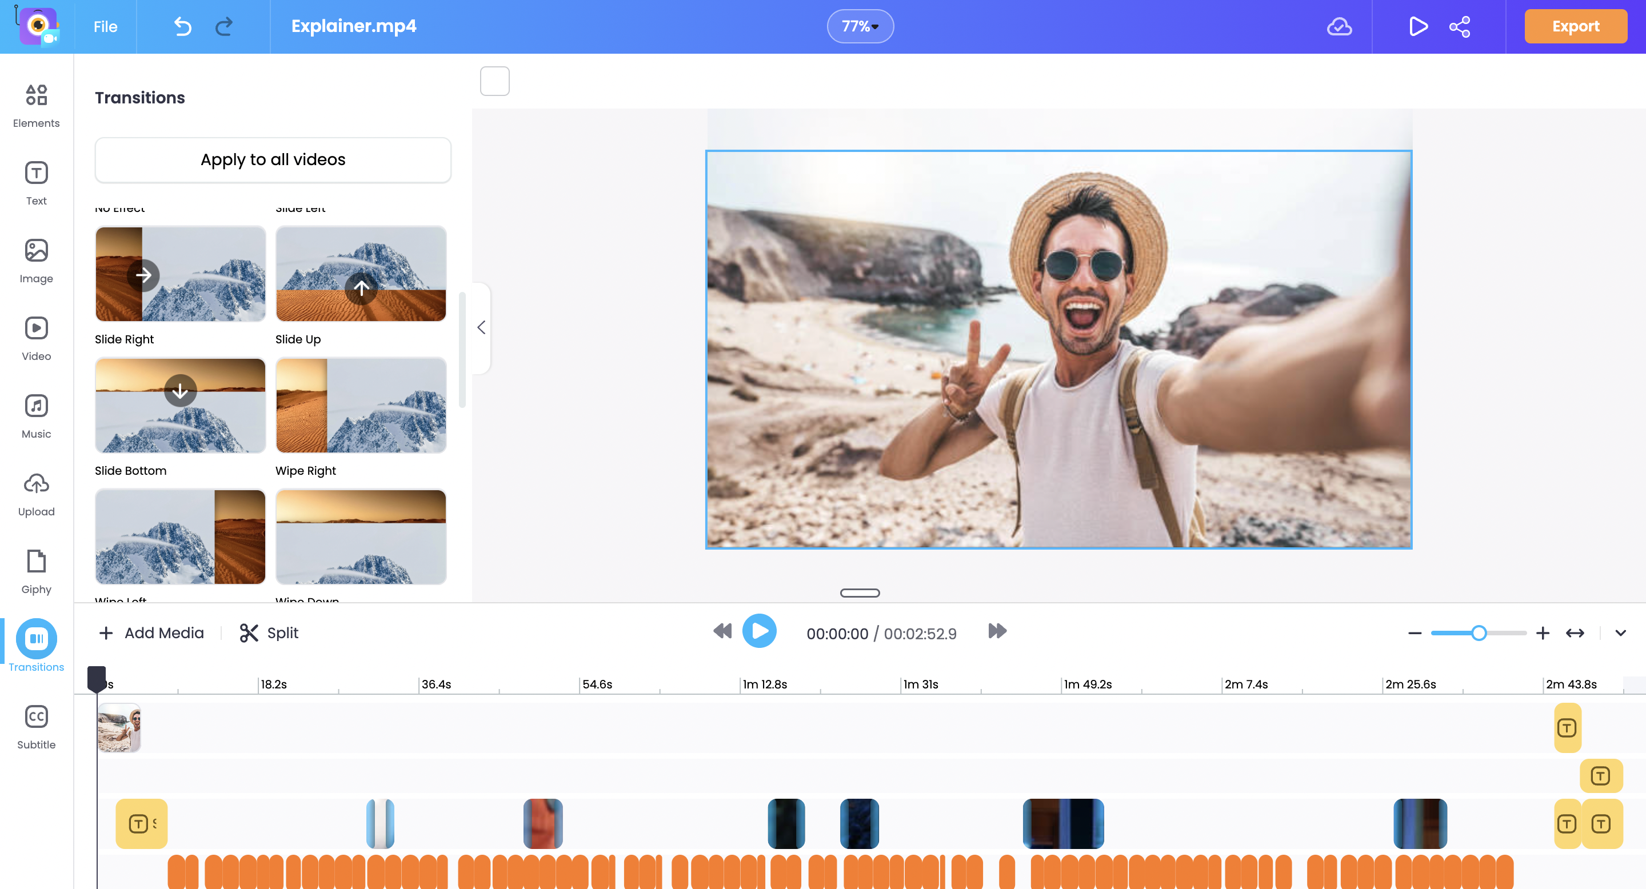The width and height of the screenshot is (1646, 889).
Task: Select the Slide Up transition effect
Action: (x=360, y=274)
